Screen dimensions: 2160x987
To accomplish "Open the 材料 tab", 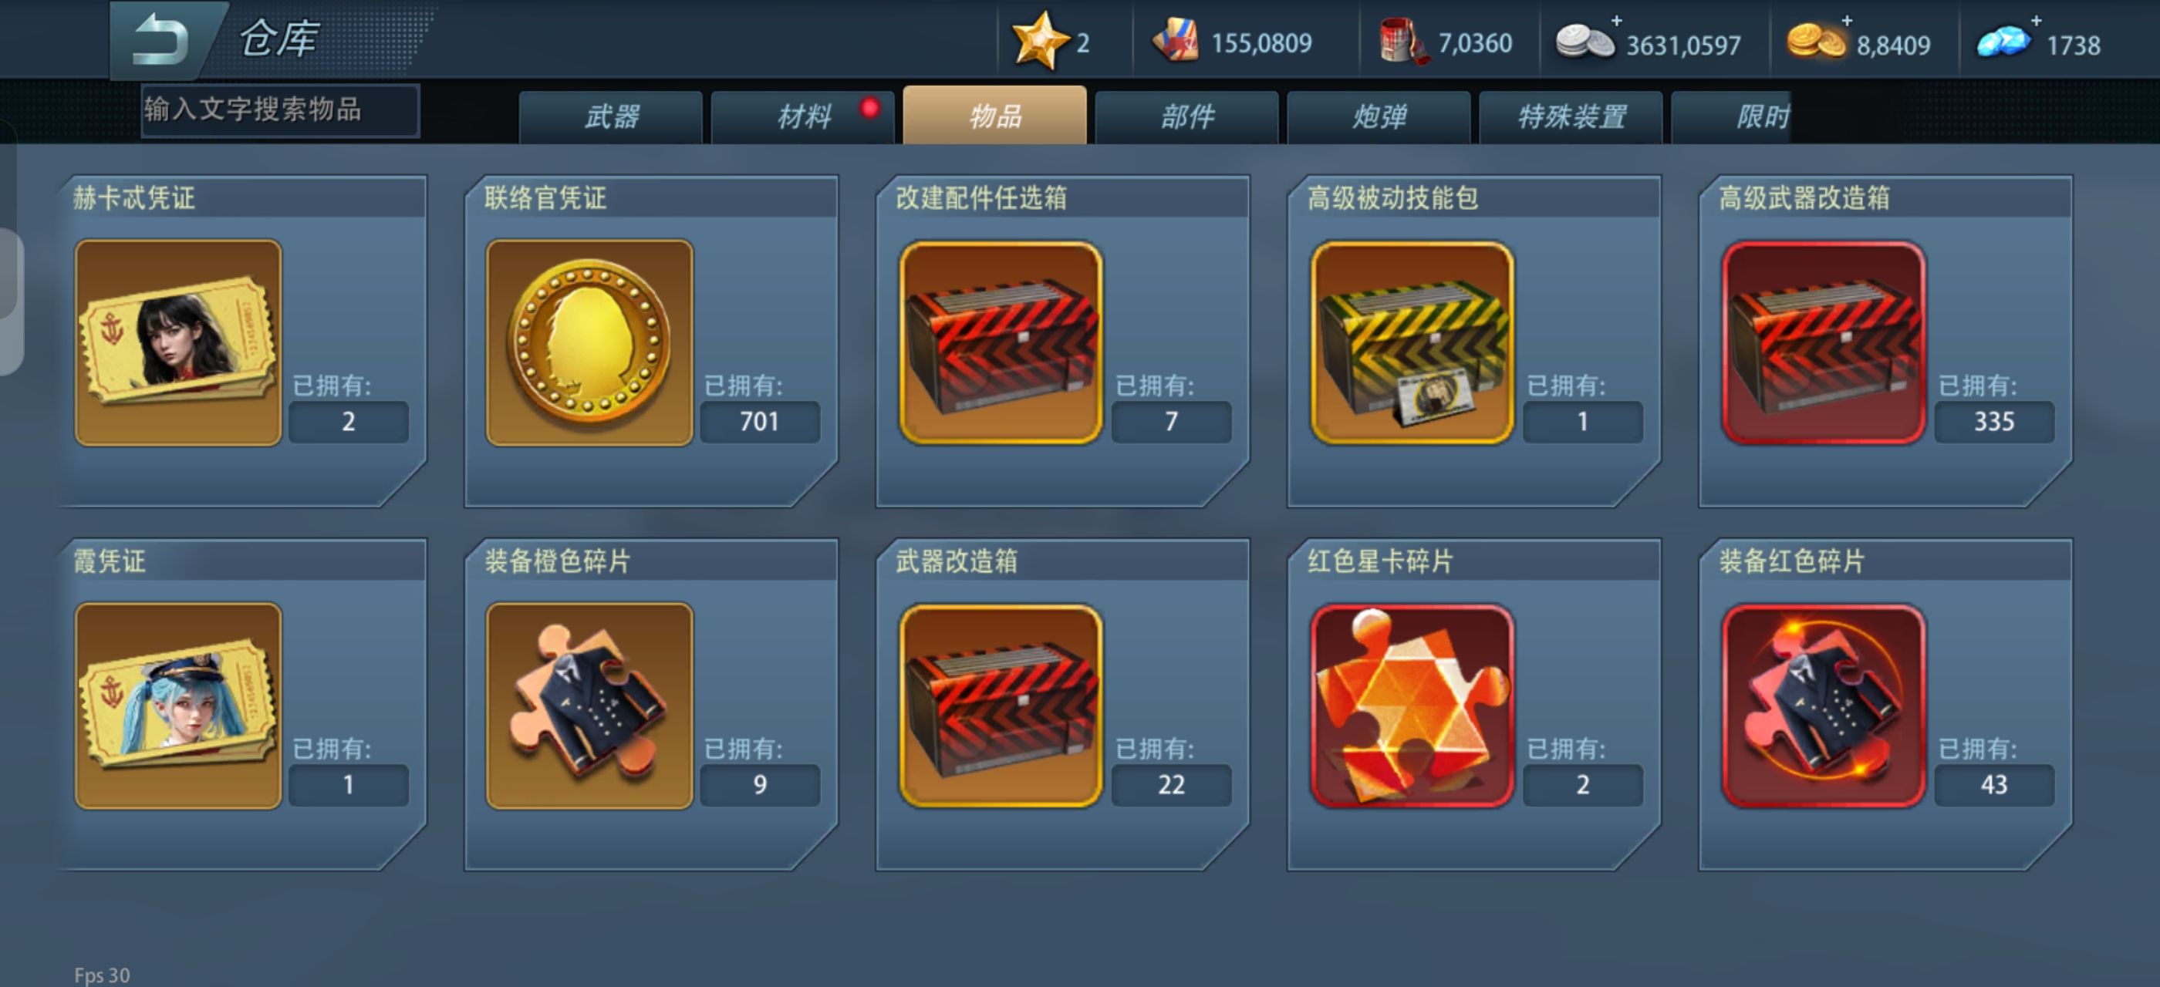I will click(x=803, y=116).
